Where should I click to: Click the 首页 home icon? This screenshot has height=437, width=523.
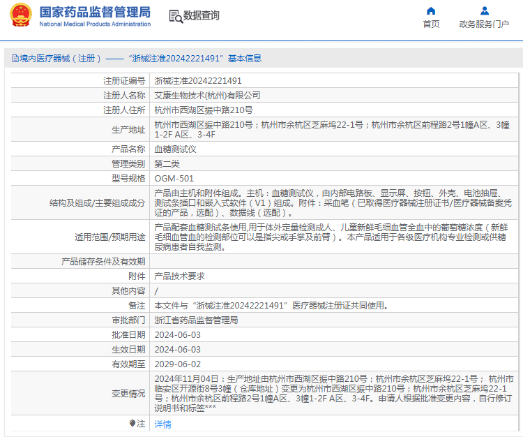pyautogui.click(x=431, y=11)
